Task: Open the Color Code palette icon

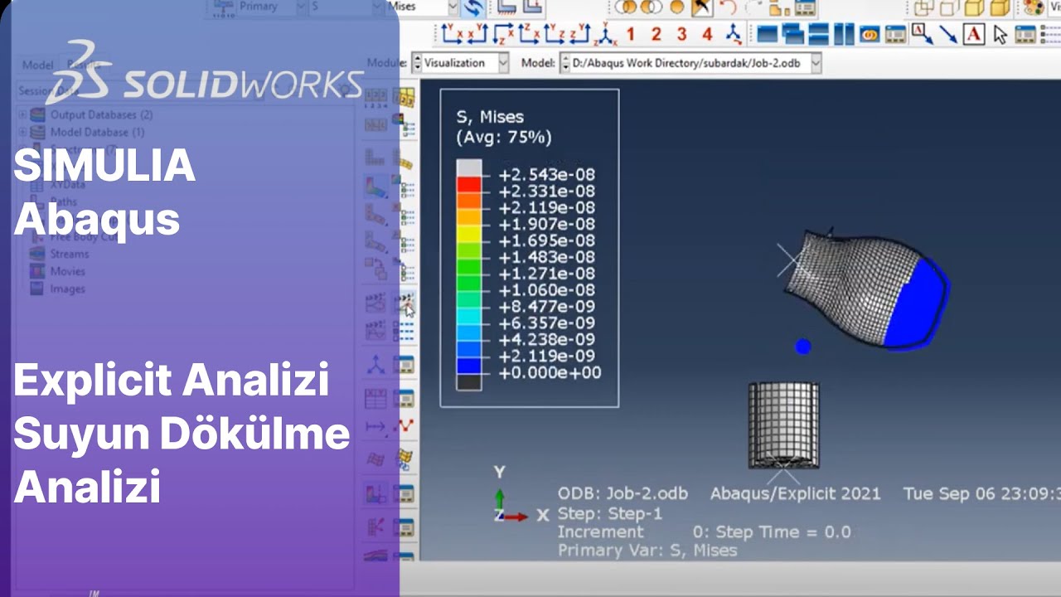Action: pyautogui.click(x=1034, y=8)
